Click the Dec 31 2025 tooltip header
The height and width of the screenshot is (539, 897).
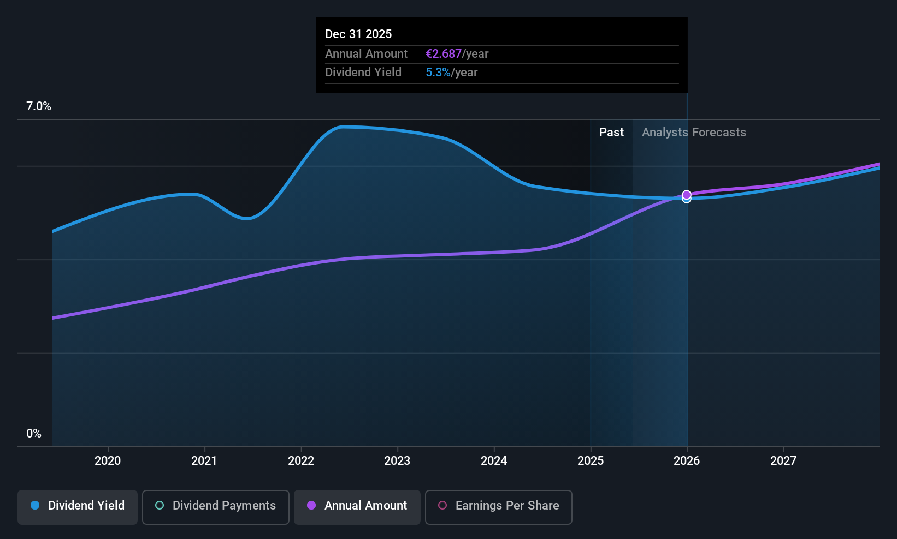coord(358,34)
